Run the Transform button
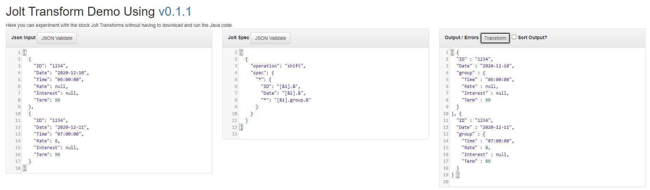 495,38
